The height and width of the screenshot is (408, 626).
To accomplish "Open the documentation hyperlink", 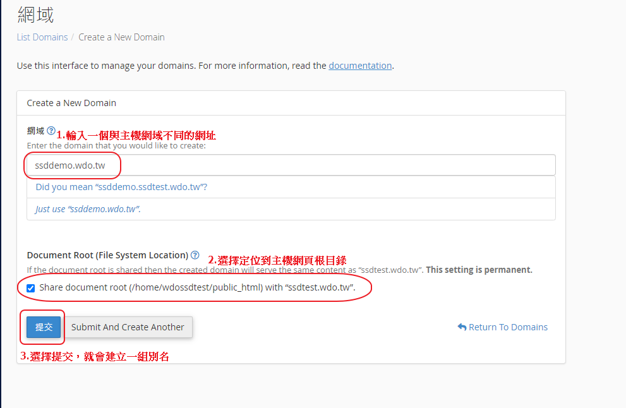I will point(360,66).
